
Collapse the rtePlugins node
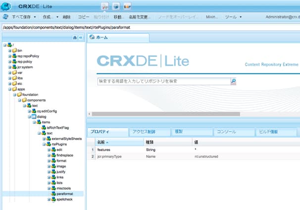(x=44, y=144)
